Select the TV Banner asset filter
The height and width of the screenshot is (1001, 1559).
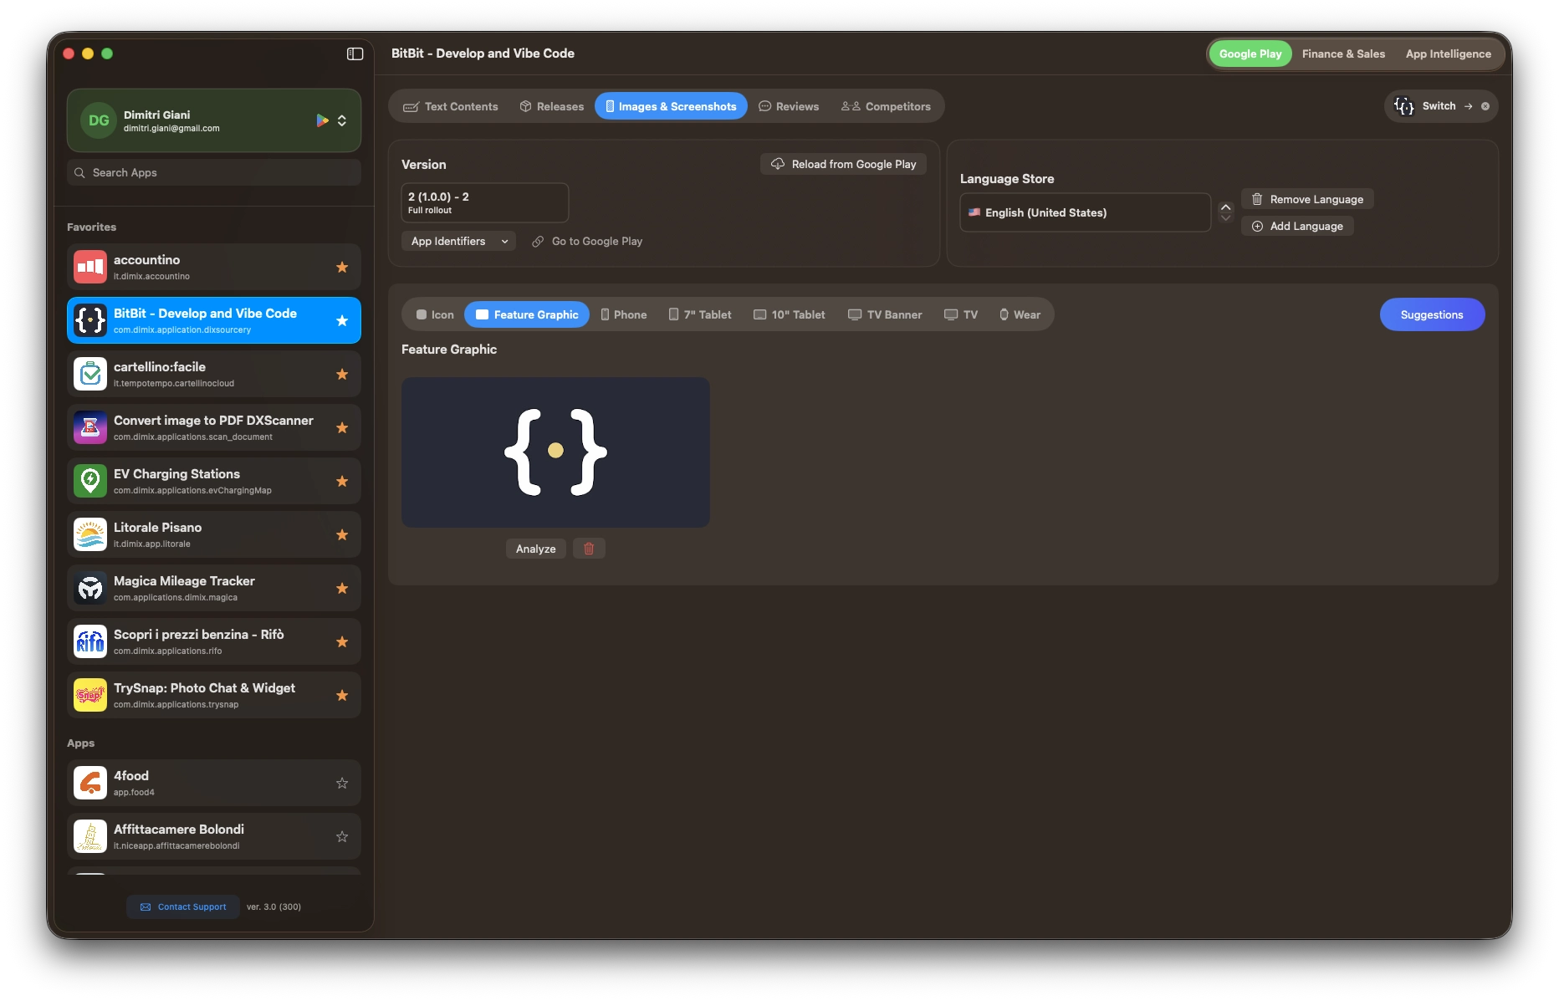point(885,314)
